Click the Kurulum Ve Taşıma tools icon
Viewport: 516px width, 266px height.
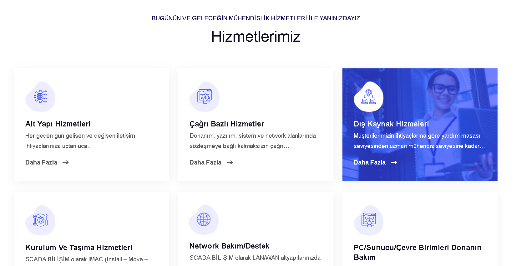(x=40, y=220)
